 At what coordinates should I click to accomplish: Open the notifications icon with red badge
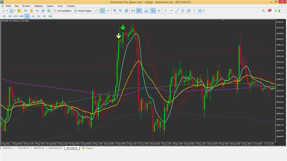point(269,11)
